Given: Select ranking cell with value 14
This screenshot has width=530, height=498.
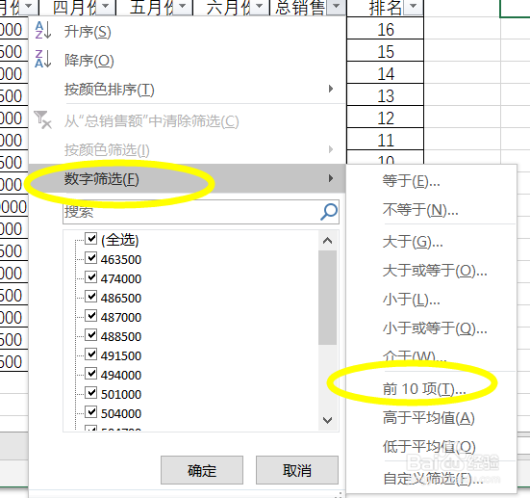Looking at the screenshot, I should coord(385,73).
